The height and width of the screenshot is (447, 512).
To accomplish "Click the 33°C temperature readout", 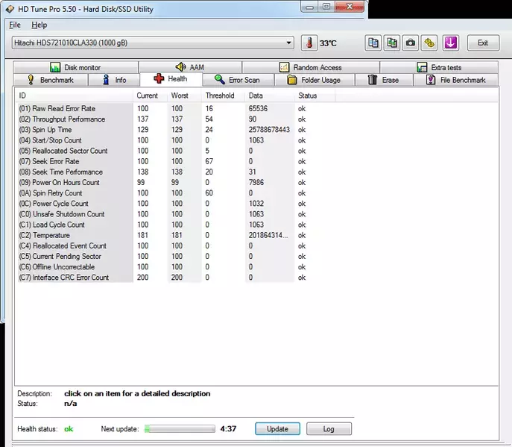I will (x=328, y=43).
